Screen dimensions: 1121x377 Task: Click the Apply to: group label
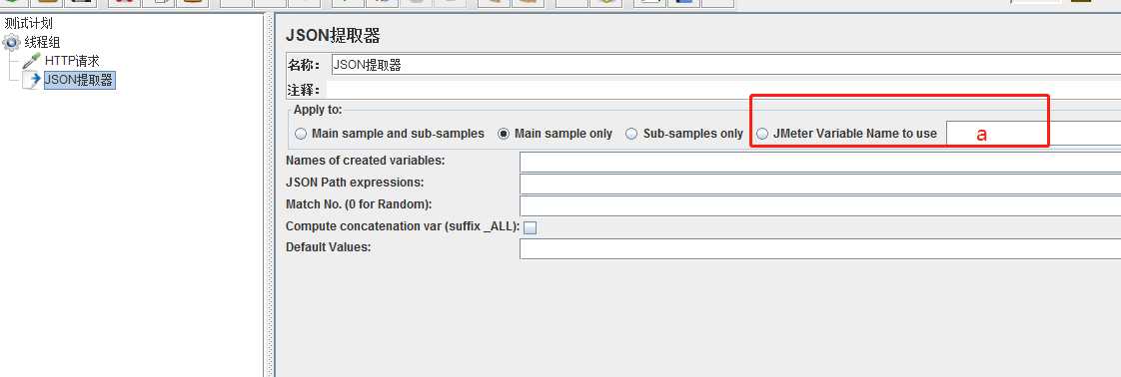[318, 110]
